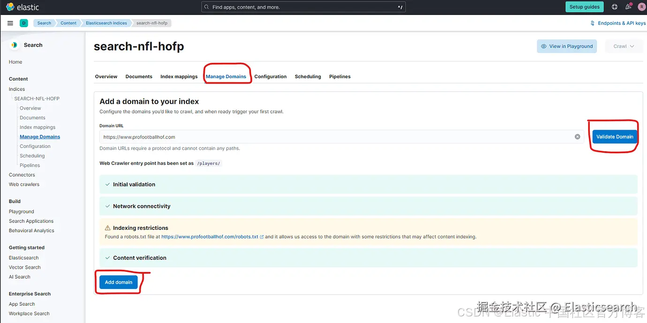Click the Endpoints & API keys icon
647x323 pixels.
593,23
